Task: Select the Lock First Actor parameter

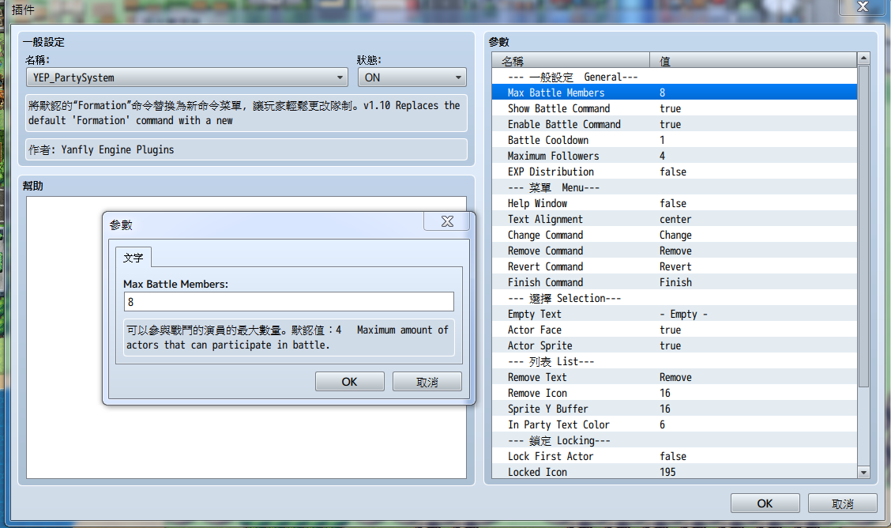Action: 675,456
